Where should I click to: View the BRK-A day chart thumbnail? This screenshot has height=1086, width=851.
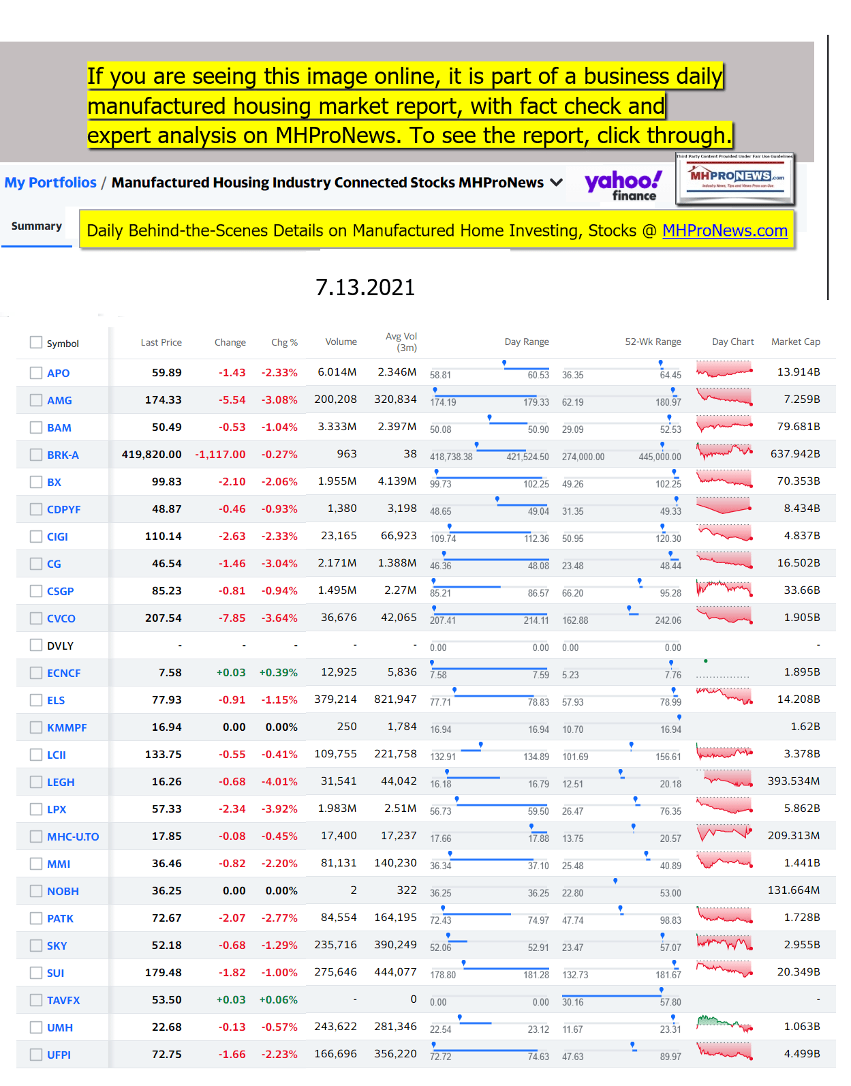pyautogui.click(x=724, y=452)
